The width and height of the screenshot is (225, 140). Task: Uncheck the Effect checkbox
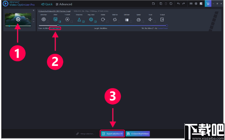tap(60, 22)
